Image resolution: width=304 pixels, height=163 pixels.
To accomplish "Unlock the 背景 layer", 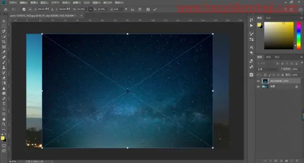I will [296, 87].
